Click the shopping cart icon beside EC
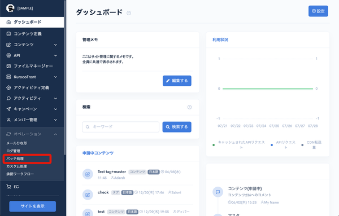The image size is (339, 216). point(8,187)
